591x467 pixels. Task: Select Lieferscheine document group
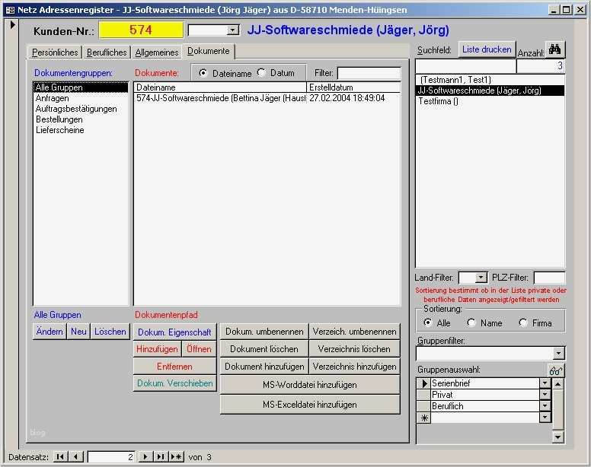(x=81, y=130)
